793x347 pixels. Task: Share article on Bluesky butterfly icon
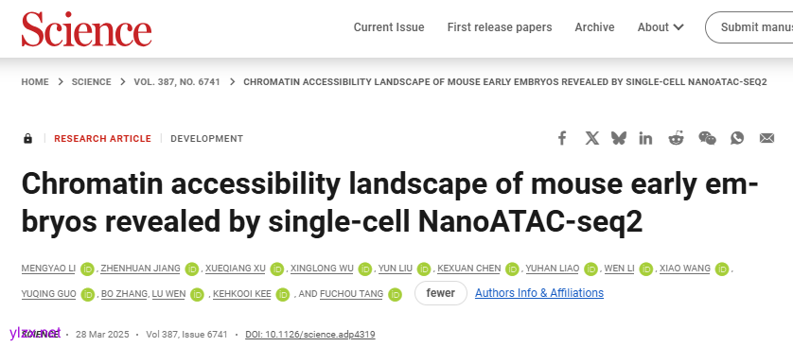[x=618, y=138]
